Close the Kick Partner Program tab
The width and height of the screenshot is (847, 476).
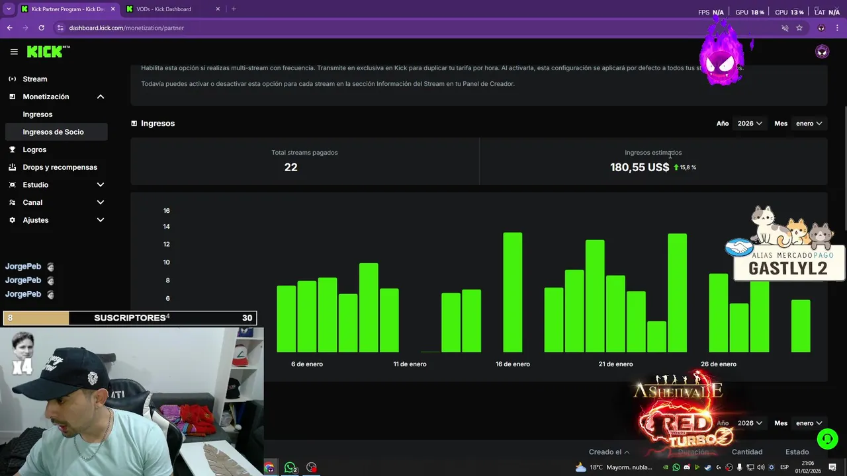[112, 9]
